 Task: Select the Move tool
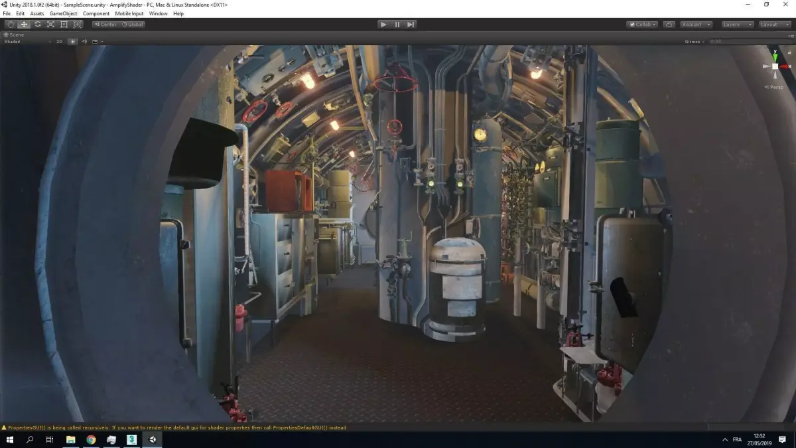coord(24,25)
